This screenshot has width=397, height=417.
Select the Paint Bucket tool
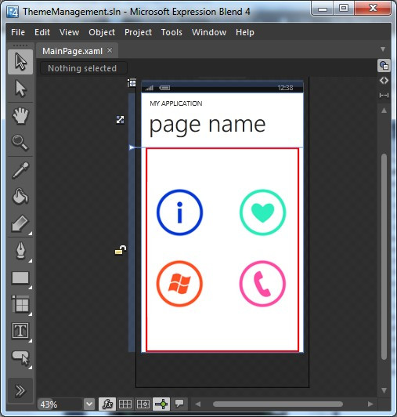(x=20, y=196)
